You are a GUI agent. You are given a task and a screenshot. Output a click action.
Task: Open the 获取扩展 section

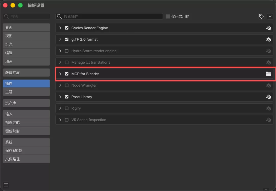coord(26,73)
